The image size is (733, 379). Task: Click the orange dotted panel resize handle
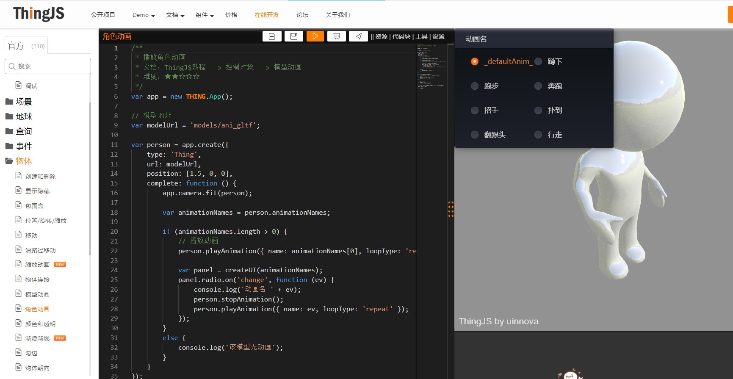(x=451, y=209)
